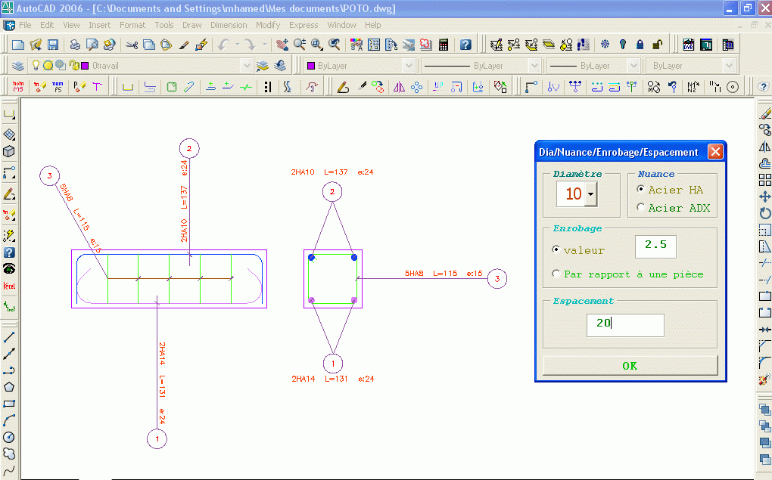Click OK in the Dia/Nuance dialog
Viewport: 772px width, 480px height.
630,366
